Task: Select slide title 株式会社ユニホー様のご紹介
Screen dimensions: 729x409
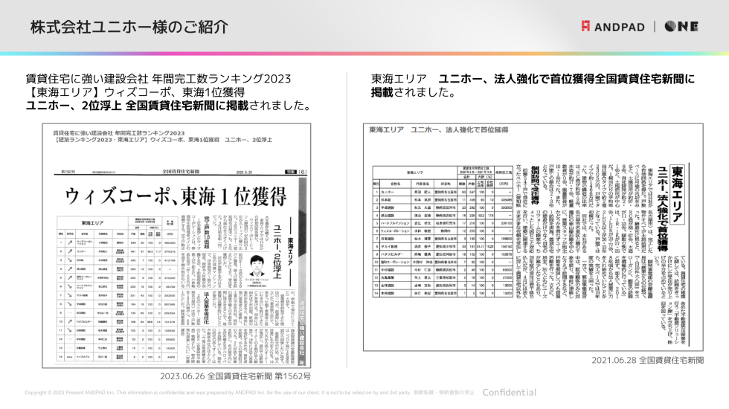Action: (x=129, y=27)
